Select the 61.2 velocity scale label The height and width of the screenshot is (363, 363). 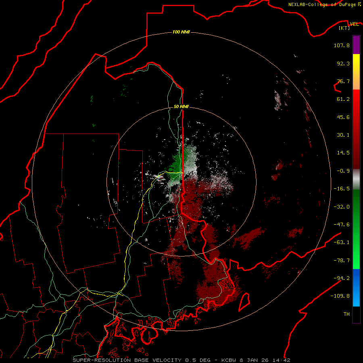pos(343,99)
